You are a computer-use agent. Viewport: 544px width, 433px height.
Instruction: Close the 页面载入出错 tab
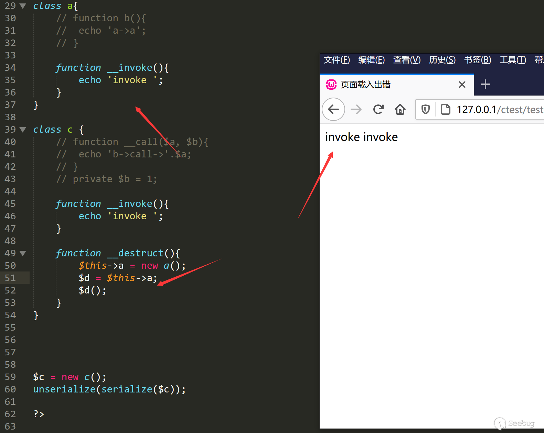pos(462,85)
